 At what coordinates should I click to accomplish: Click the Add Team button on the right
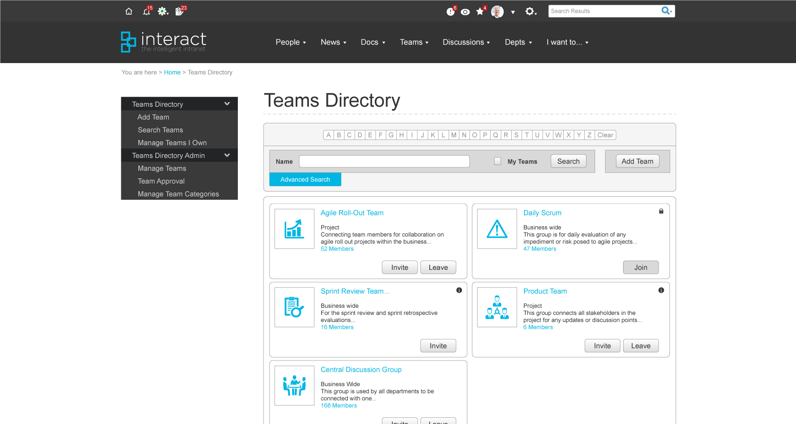click(x=637, y=161)
